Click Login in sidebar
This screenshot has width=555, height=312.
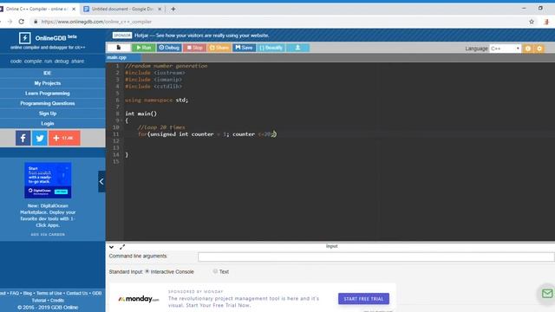coord(48,123)
